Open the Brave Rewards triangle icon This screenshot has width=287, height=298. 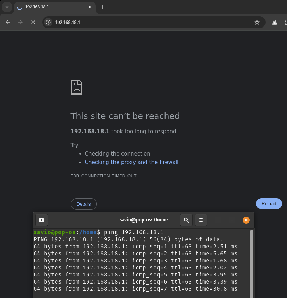pyautogui.click(x=274, y=23)
